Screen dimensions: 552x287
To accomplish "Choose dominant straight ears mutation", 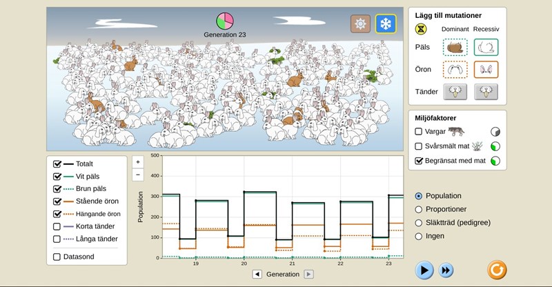I will 455,69.
